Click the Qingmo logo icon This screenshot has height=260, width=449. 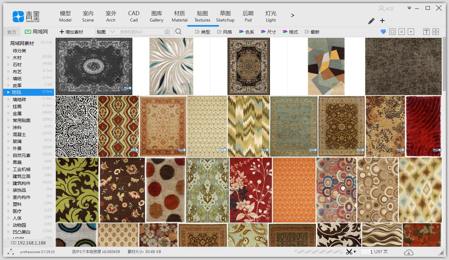(x=18, y=16)
